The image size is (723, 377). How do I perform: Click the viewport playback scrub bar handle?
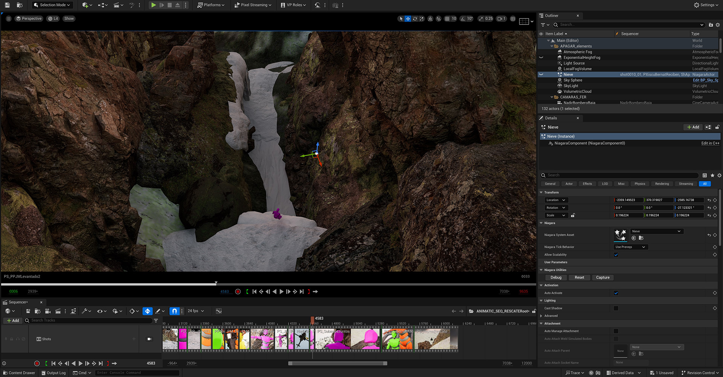pos(216,283)
